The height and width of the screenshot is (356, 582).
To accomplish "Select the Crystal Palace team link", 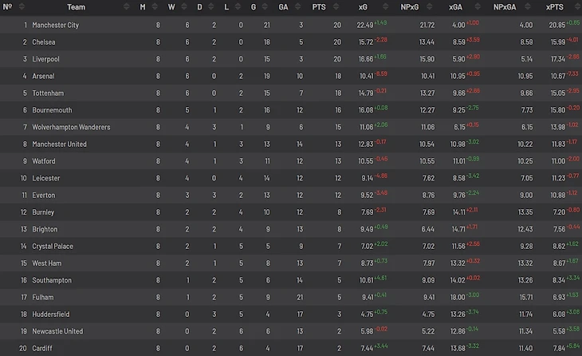I will [x=52, y=247].
